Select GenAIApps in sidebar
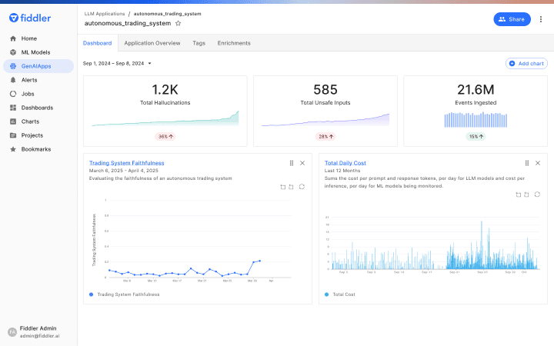This screenshot has width=554, height=346. pyautogui.click(x=38, y=66)
